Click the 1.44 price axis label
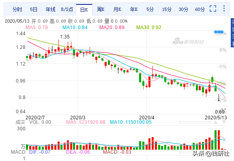The width and height of the screenshot is (234, 161). [21, 34]
